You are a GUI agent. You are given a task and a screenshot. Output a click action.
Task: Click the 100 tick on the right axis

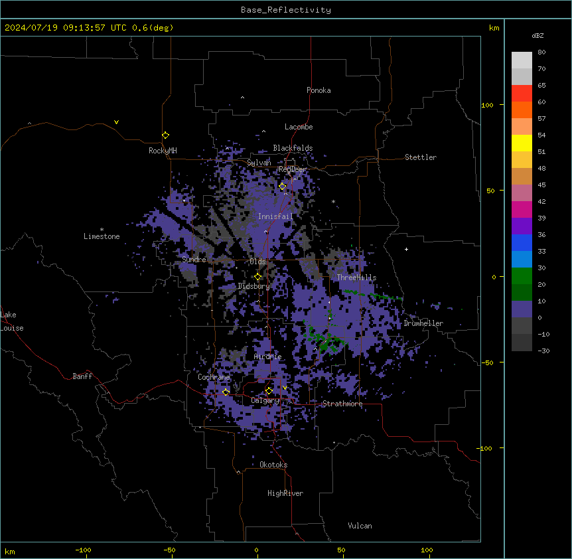(487, 105)
